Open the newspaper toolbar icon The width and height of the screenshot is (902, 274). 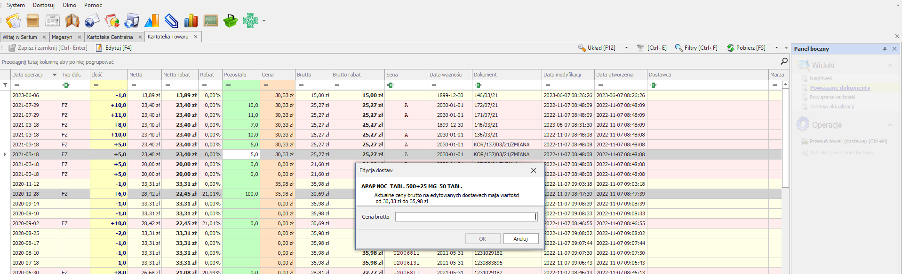52,21
